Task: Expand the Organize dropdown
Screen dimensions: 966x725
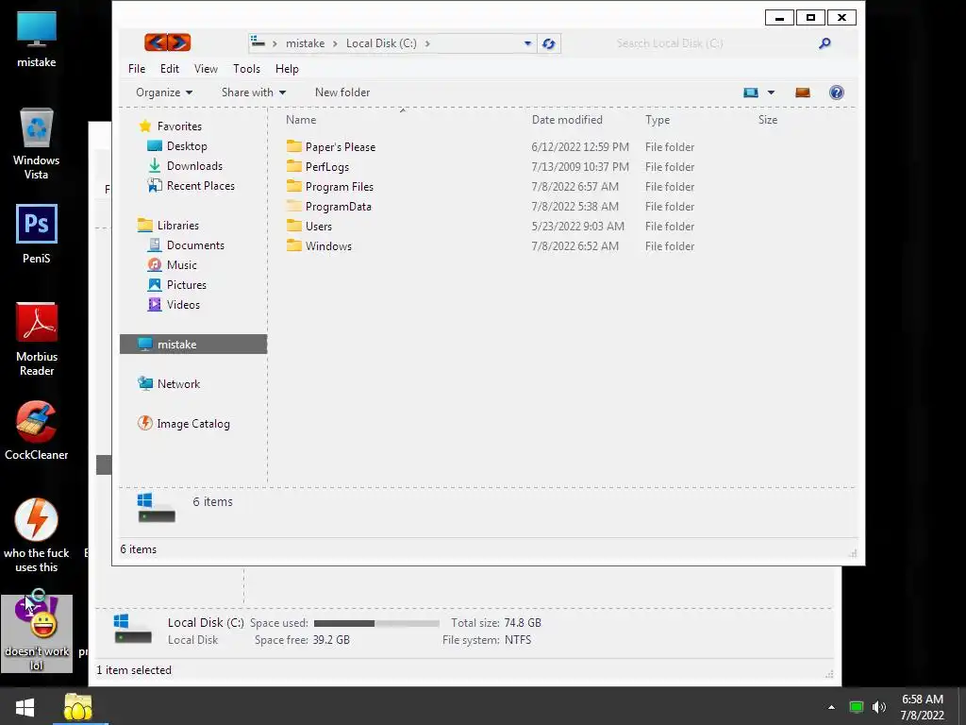Action: (164, 93)
